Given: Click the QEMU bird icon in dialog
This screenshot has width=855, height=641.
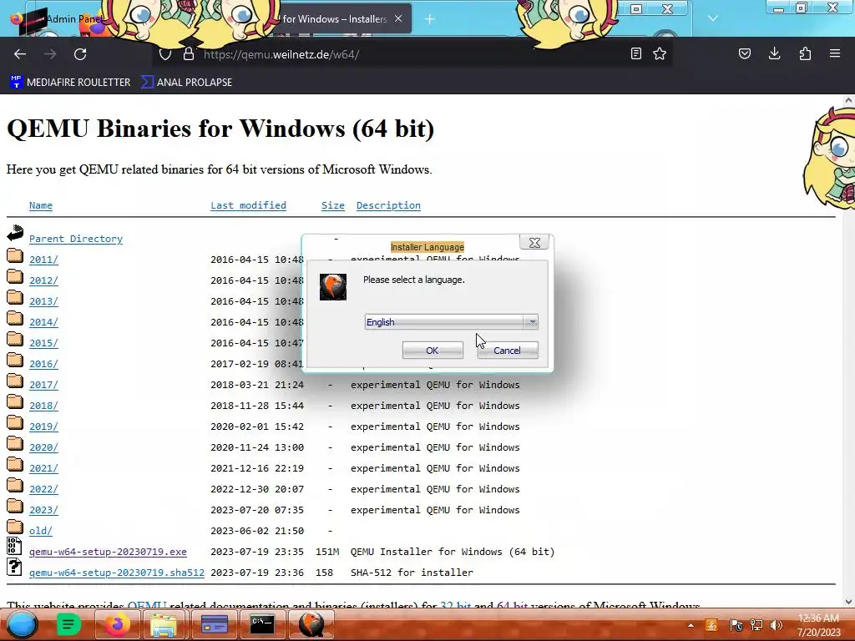Looking at the screenshot, I should point(333,287).
